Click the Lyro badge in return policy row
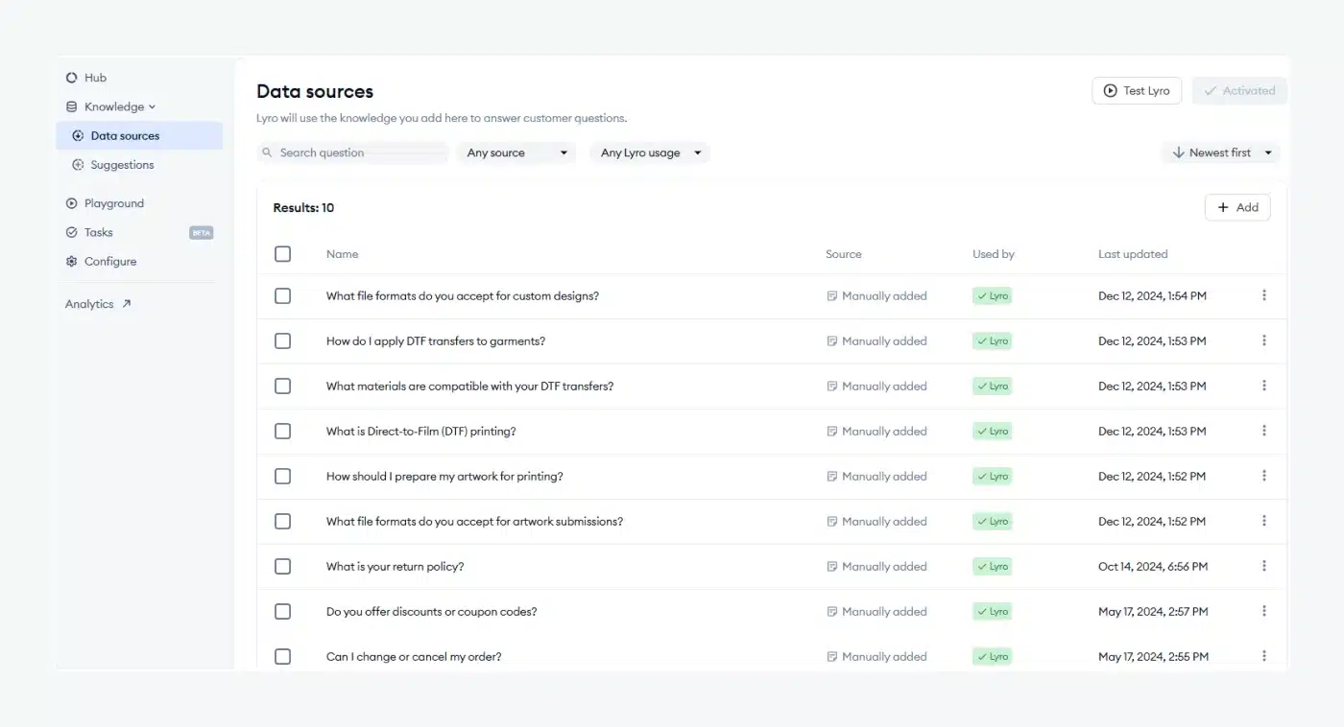This screenshot has height=727, width=1344. 993,567
